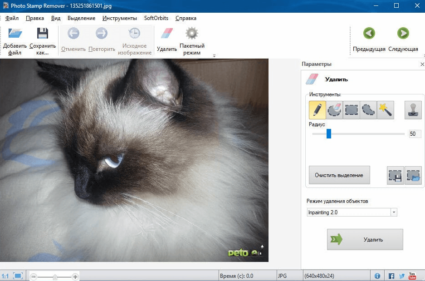Open the Выделение menu
Image resolution: width=425 pixels, height=281 pixels.
pos(81,18)
